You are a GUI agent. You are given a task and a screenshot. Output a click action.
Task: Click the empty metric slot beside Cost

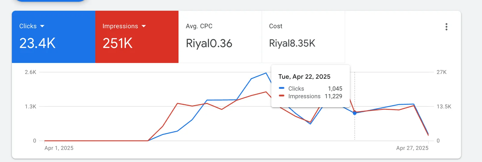tap(392, 37)
